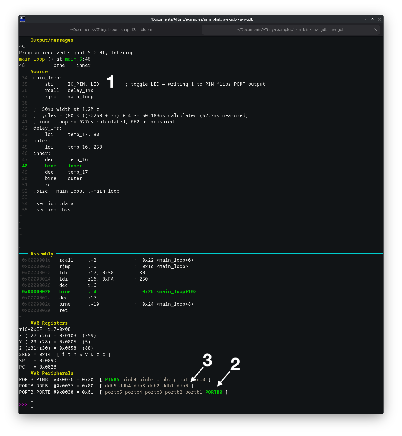Viewport: 402px width, 436px height.
Task: Click the Assembly section header
Action: pos(42,254)
